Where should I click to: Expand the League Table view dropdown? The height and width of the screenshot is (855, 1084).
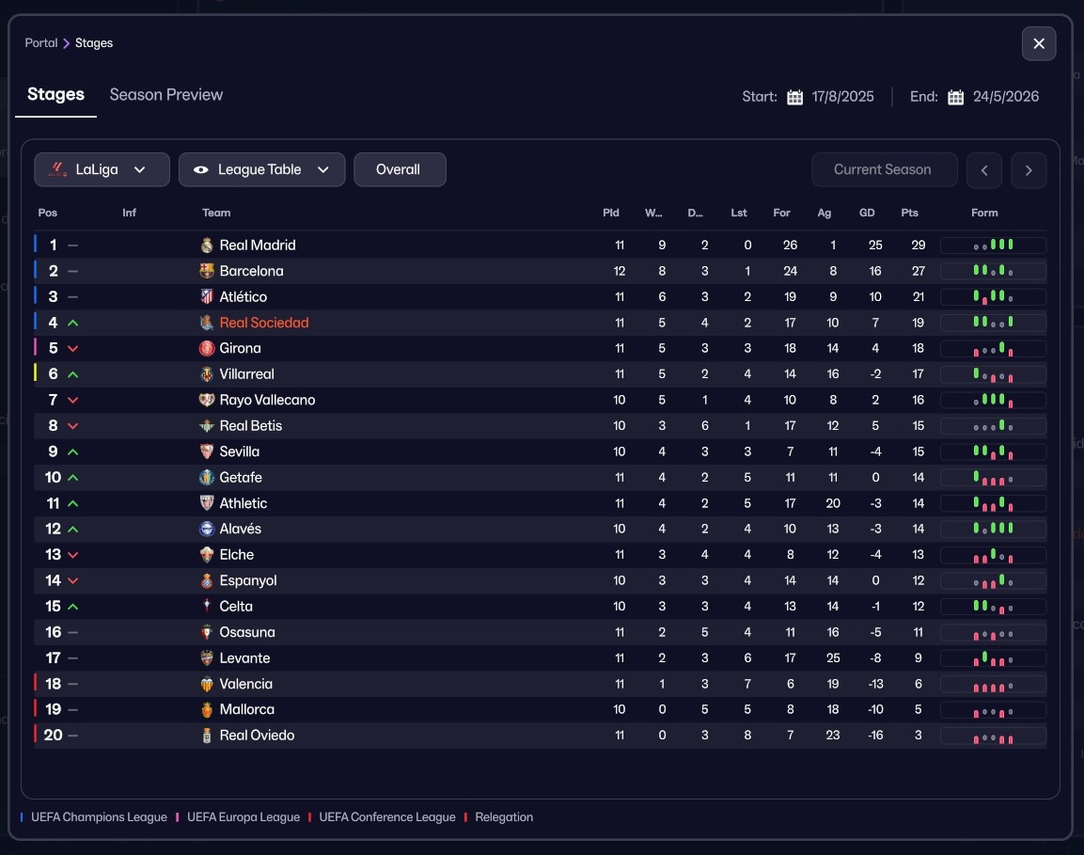(261, 170)
